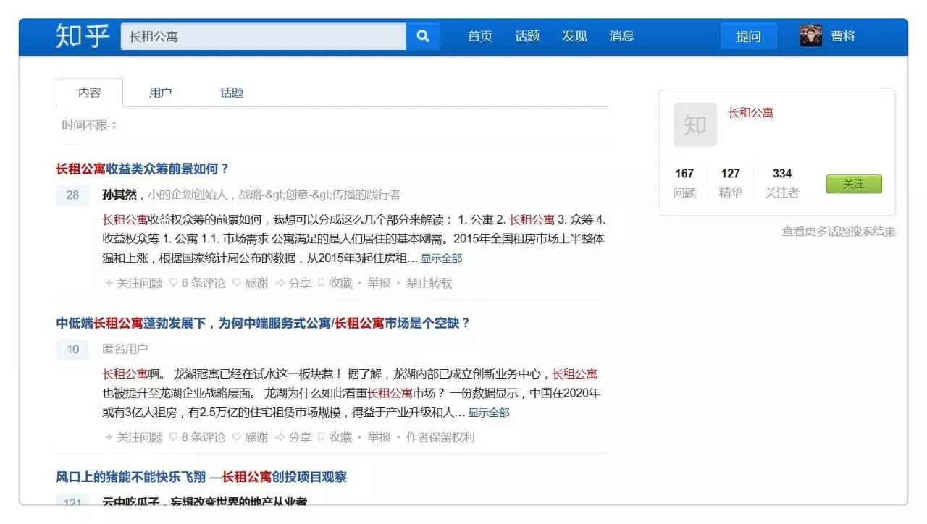Open question about 中端服务式公寓 market gap
Image resolution: width=927 pixels, height=524 pixels.
[x=264, y=324]
